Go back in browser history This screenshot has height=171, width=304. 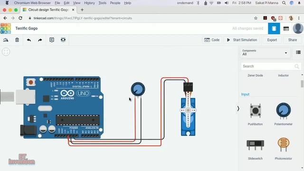[x=5, y=18]
